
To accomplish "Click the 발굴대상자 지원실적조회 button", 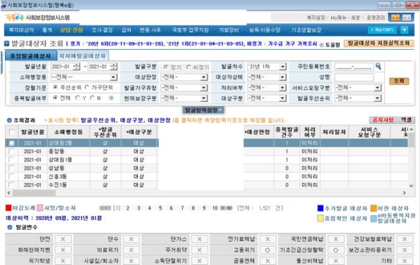I will click(x=379, y=43).
